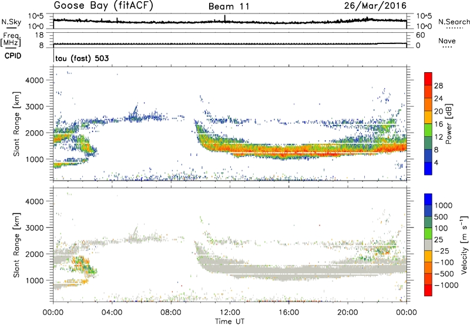Click the '60' right axis tick of frequency panel
Screen dimensions: 470x325
[421, 35]
